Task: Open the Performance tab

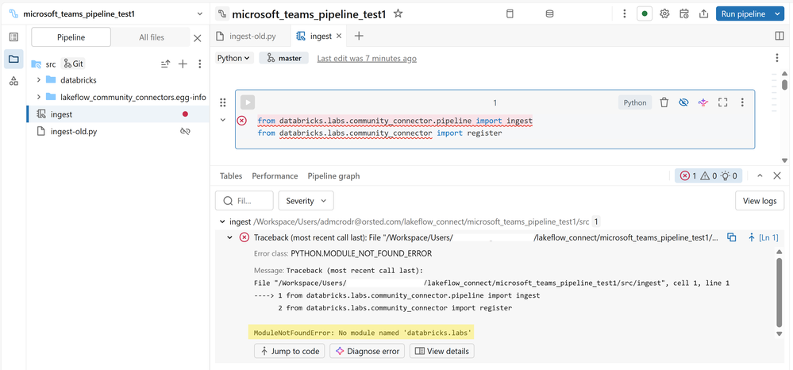Action: point(275,176)
